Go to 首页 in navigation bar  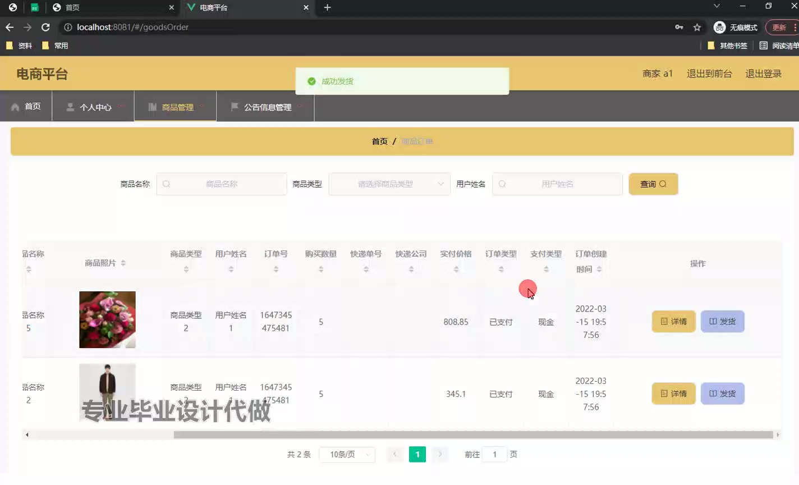point(26,107)
